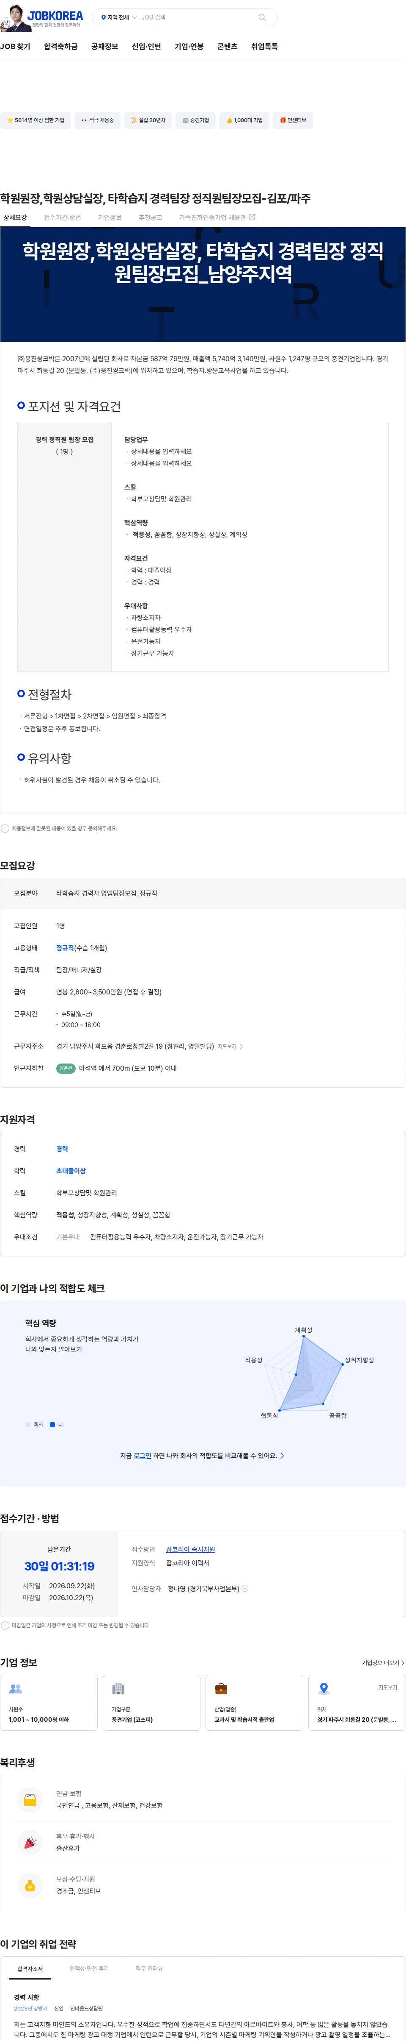Click the 잡코리아 즉시지원 link

click(x=190, y=1550)
